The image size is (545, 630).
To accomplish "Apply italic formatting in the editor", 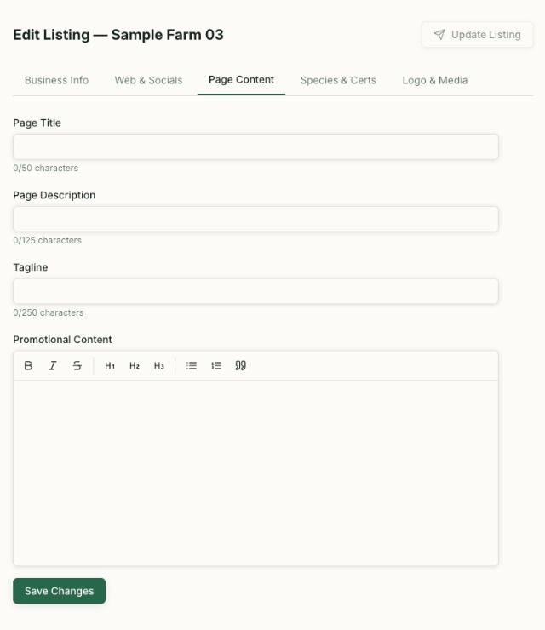I will coord(53,365).
